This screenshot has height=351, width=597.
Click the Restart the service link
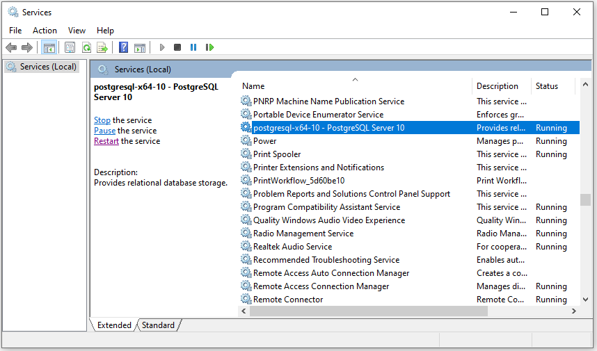(x=106, y=141)
